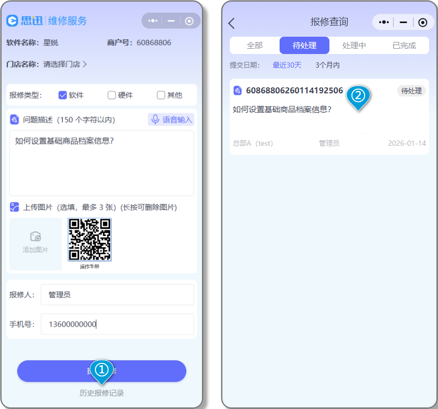Switch to the 全部 tab

tap(254, 46)
